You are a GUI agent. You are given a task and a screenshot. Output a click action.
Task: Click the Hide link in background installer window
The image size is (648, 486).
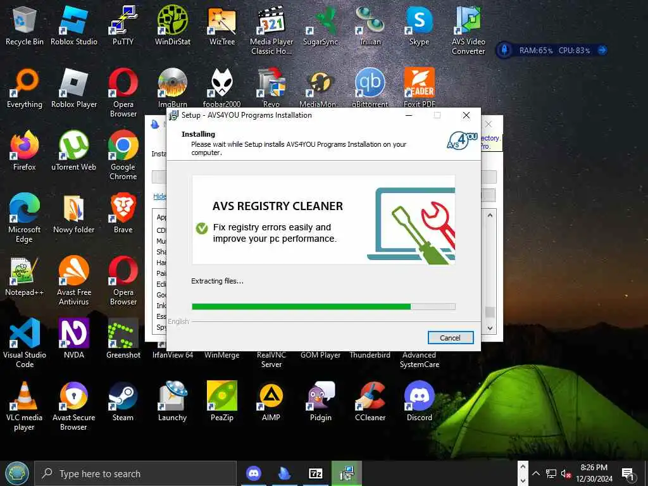(159, 196)
